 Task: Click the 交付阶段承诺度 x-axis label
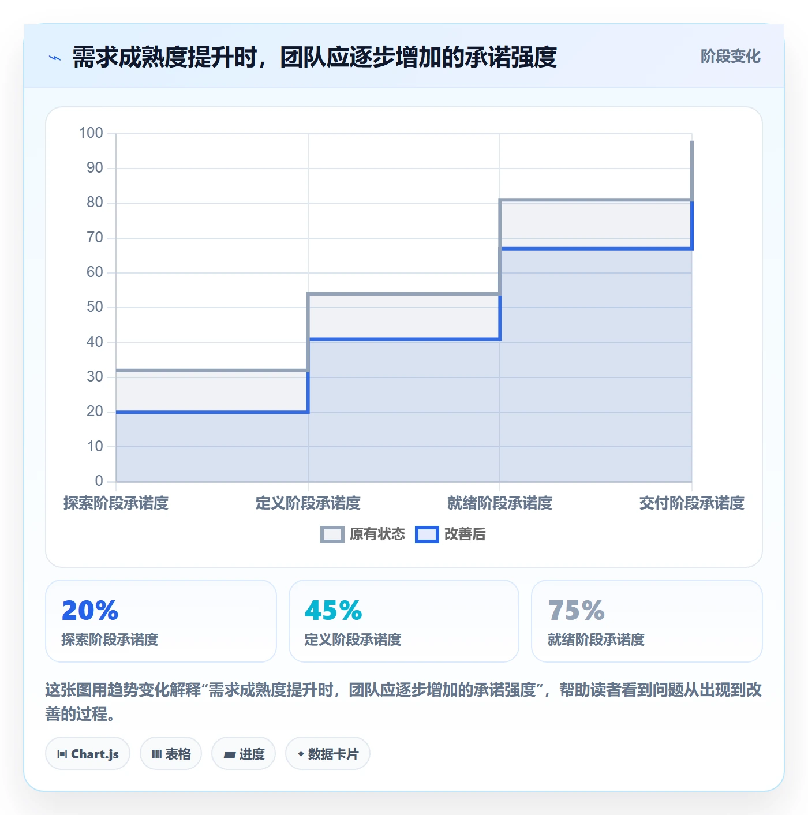(692, 503)
